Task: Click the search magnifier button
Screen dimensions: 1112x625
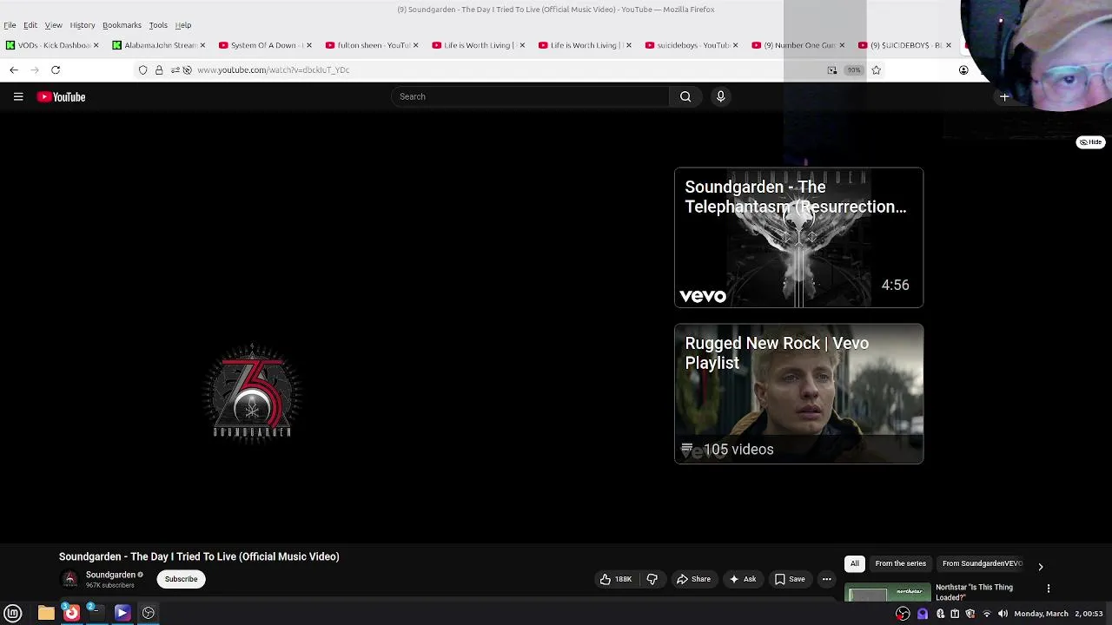Action: click(x=685, y=96)
